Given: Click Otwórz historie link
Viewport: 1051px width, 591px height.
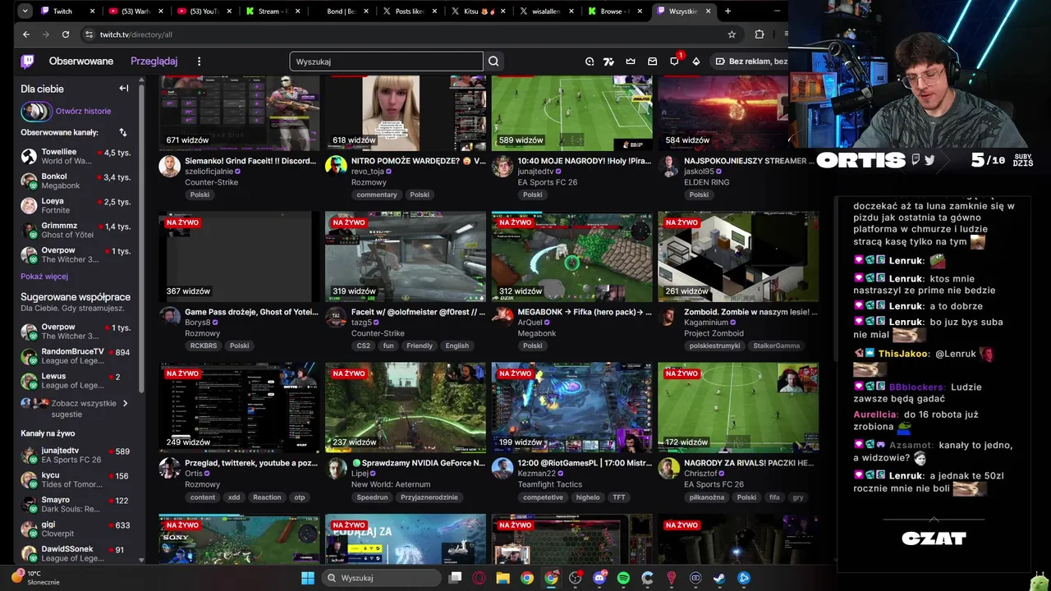Looking at the screenshot, I should coord(83,111).
